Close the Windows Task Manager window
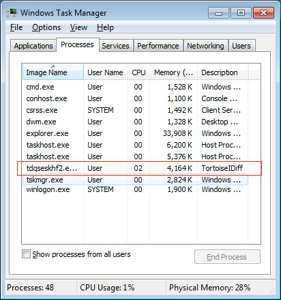Image resolution: width=281 pixels, height=300 pixels. coord(263,12)
